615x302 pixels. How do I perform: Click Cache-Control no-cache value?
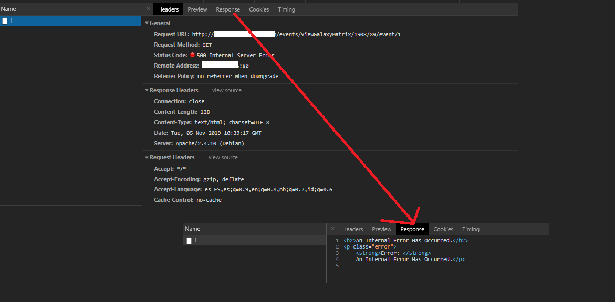tap(209, 200)
